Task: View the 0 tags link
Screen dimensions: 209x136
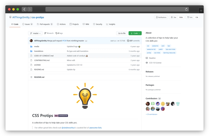Action: (59, 33)
